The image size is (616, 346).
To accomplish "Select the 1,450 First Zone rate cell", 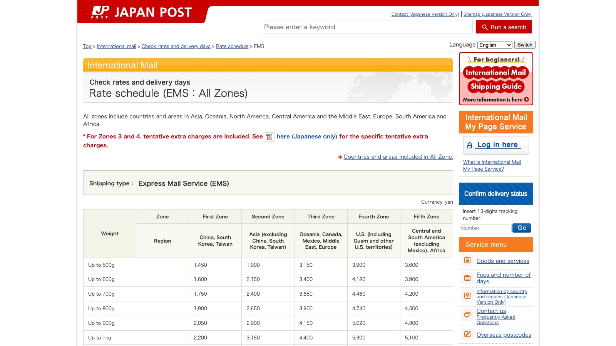I will click(x=215, y=265).
